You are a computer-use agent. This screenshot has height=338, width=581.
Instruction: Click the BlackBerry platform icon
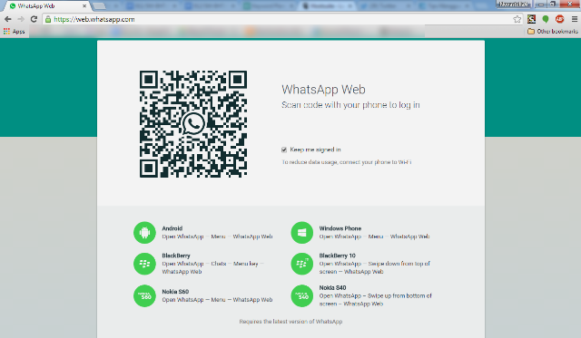pos(144,264)
